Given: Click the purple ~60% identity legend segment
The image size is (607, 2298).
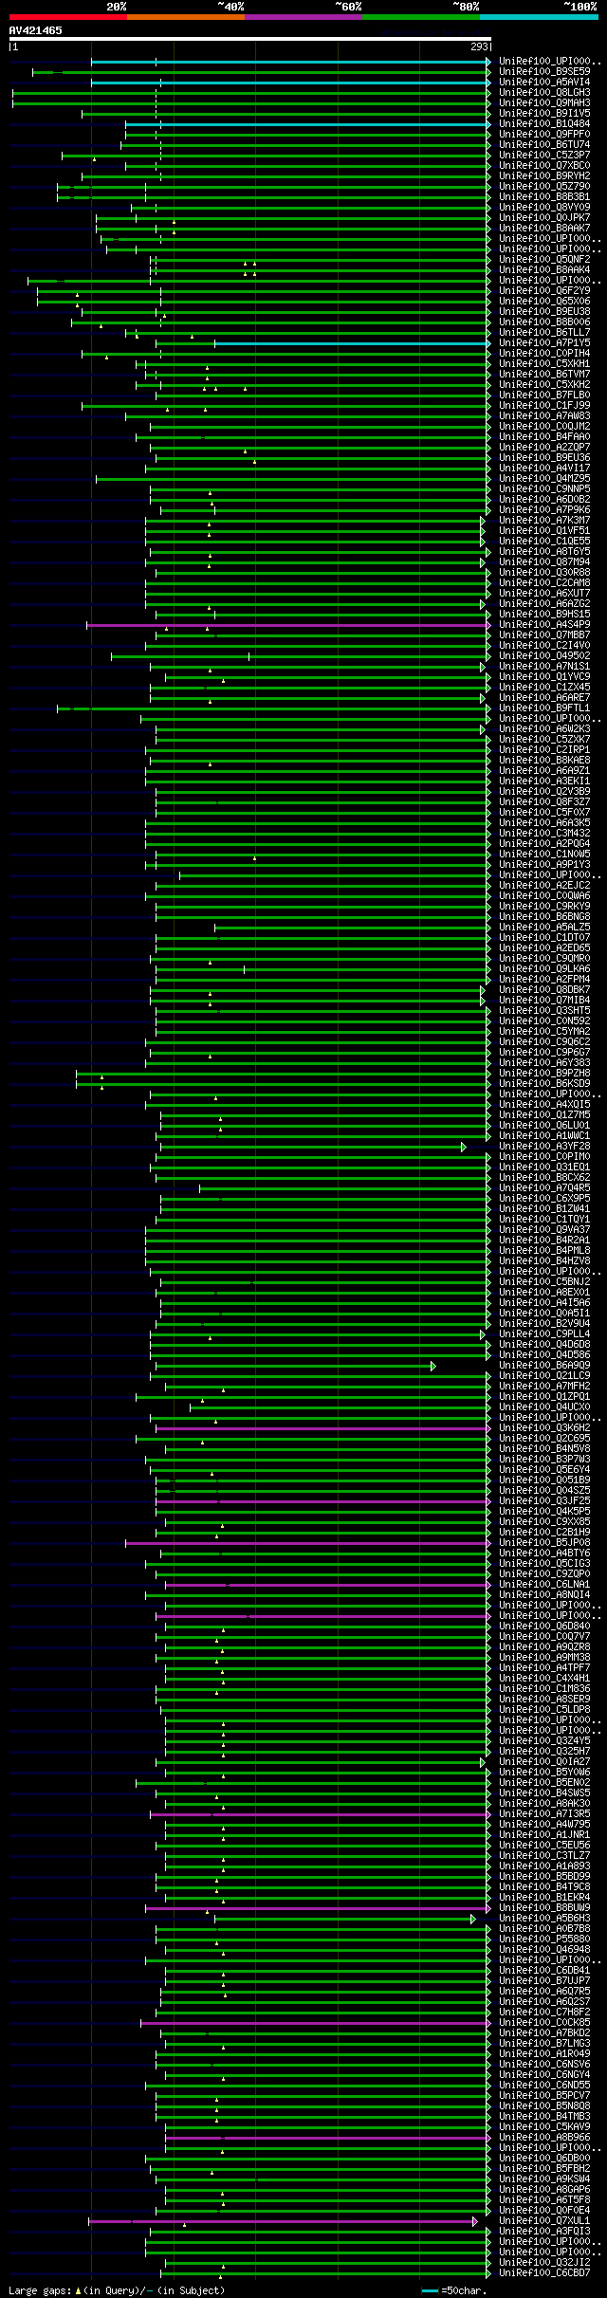Looking at the screenshot, I should [303, 17].
